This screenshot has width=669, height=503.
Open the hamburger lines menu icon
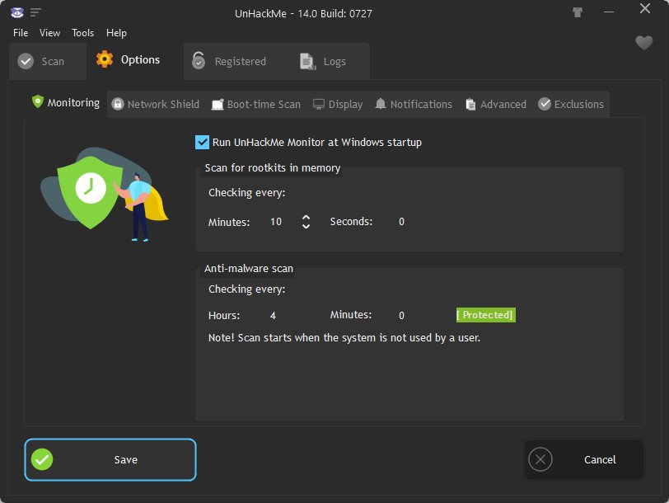(35, 12)
